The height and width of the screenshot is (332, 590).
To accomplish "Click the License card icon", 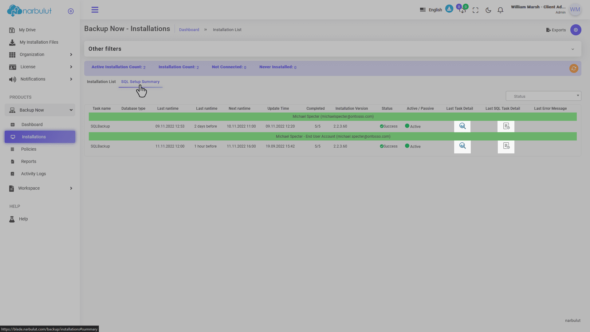I will click(13, 67).
